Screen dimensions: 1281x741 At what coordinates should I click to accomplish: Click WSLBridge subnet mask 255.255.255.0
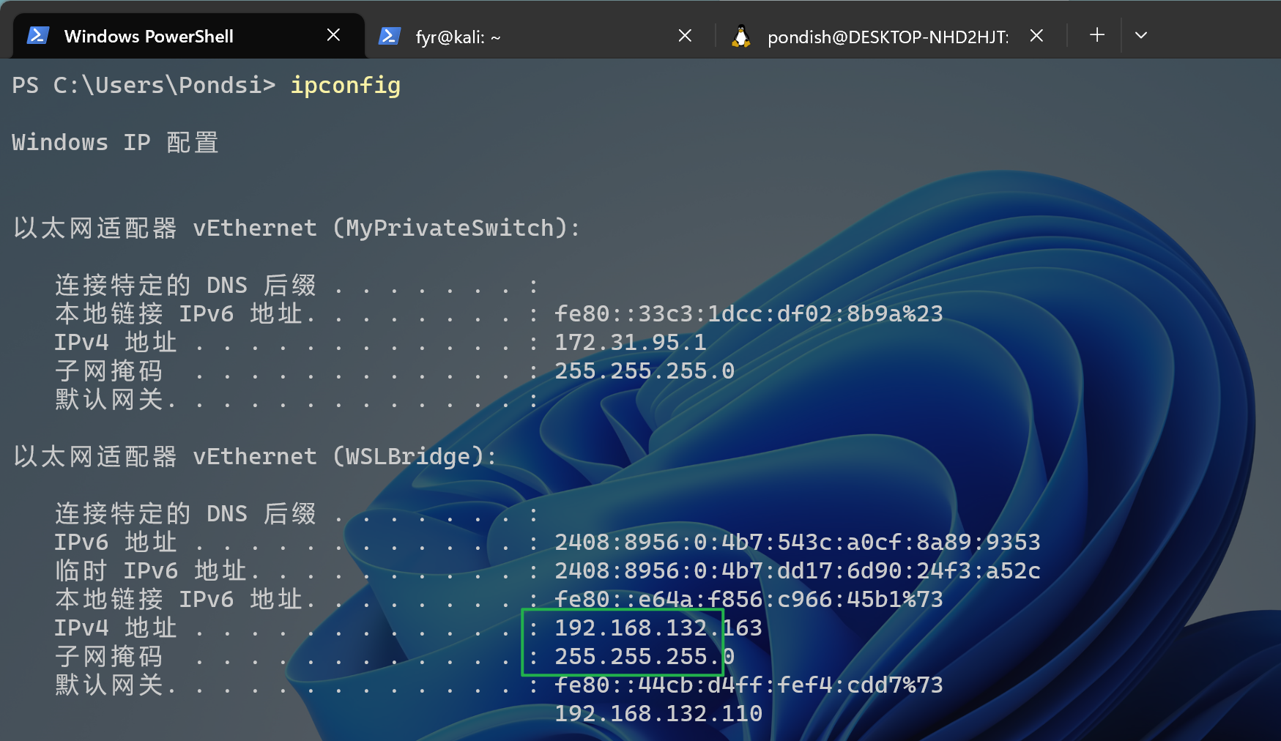click(645, 657)
